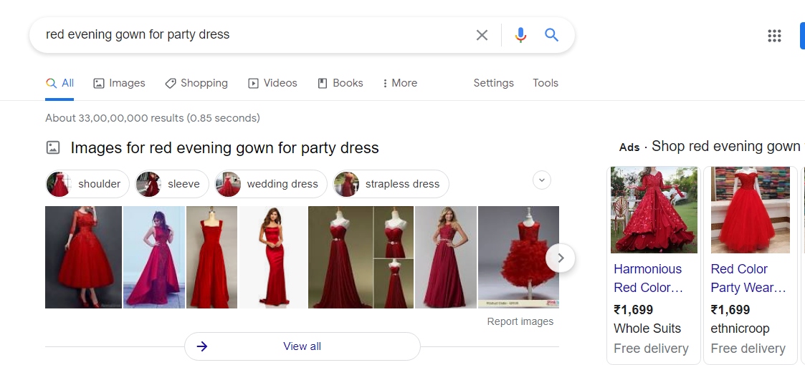This screenshot has height=365, width=805.
Task: Open the red ruffled child dress thumbnail
Action: point(518,258)
